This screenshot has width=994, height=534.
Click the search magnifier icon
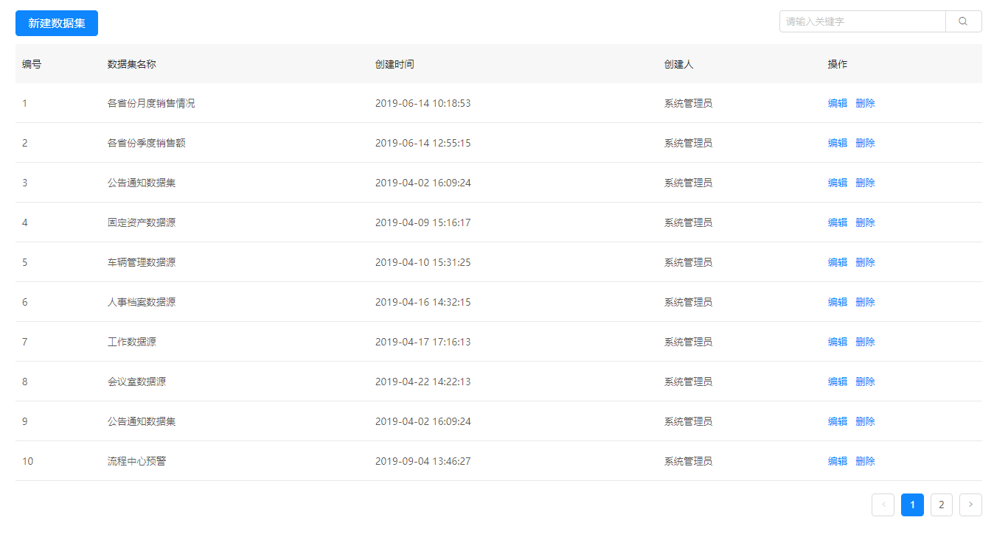pyautogui.click(x=963, y=21)
